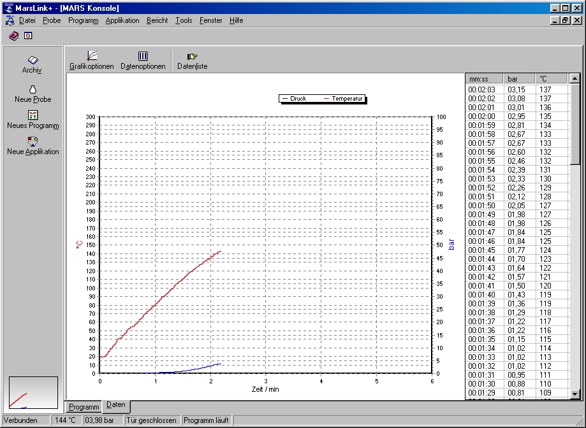This screenshot has width=586, height=428.
Task: Open Datenoptionen toolbar button
Action: point(143,61)
